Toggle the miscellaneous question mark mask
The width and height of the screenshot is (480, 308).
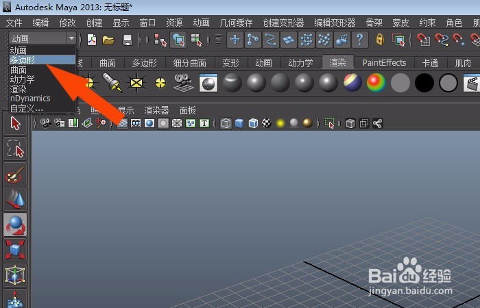pos(359,40)
